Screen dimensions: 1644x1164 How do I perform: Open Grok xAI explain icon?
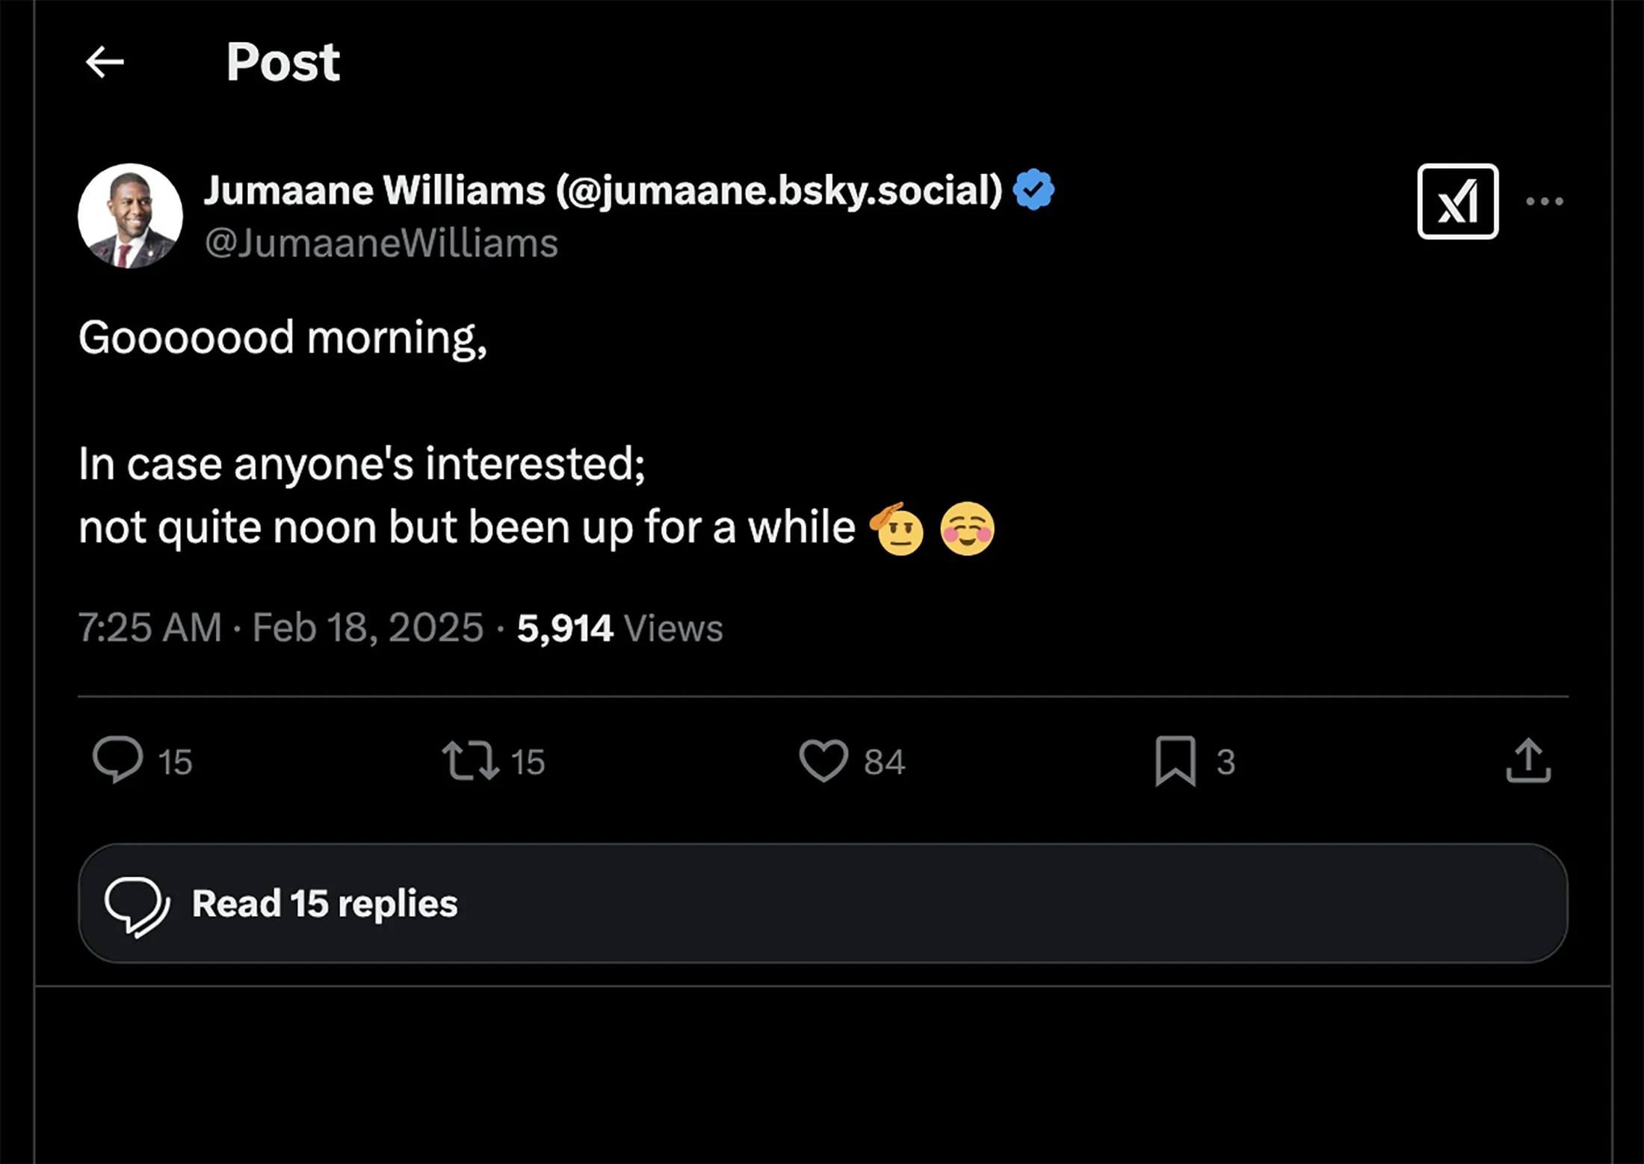click(x=1457, y=202)
